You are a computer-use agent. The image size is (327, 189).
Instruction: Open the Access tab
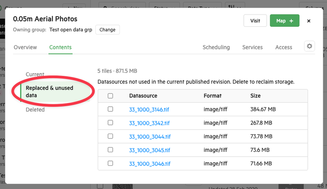283,47
